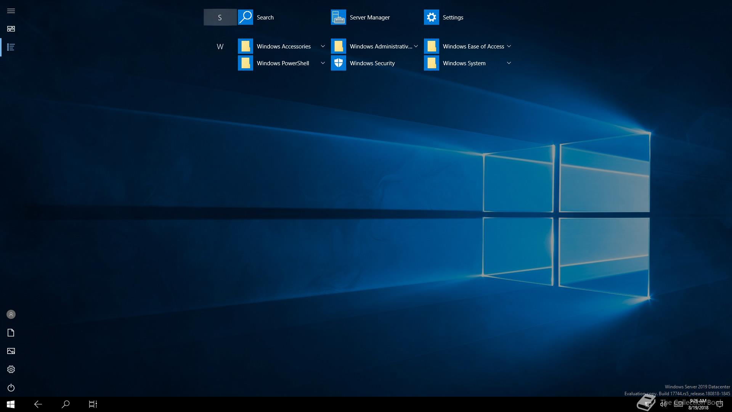Launch Server Manager
The width and height of the screenshot is (732, 412).
pos(339,17)
